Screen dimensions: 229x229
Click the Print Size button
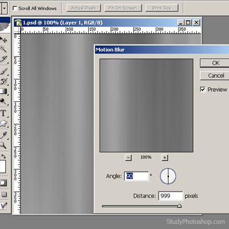[x=162, y=8]
